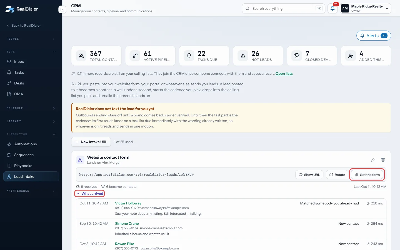Expand the Library sidebar section

[x=31, y=121]
